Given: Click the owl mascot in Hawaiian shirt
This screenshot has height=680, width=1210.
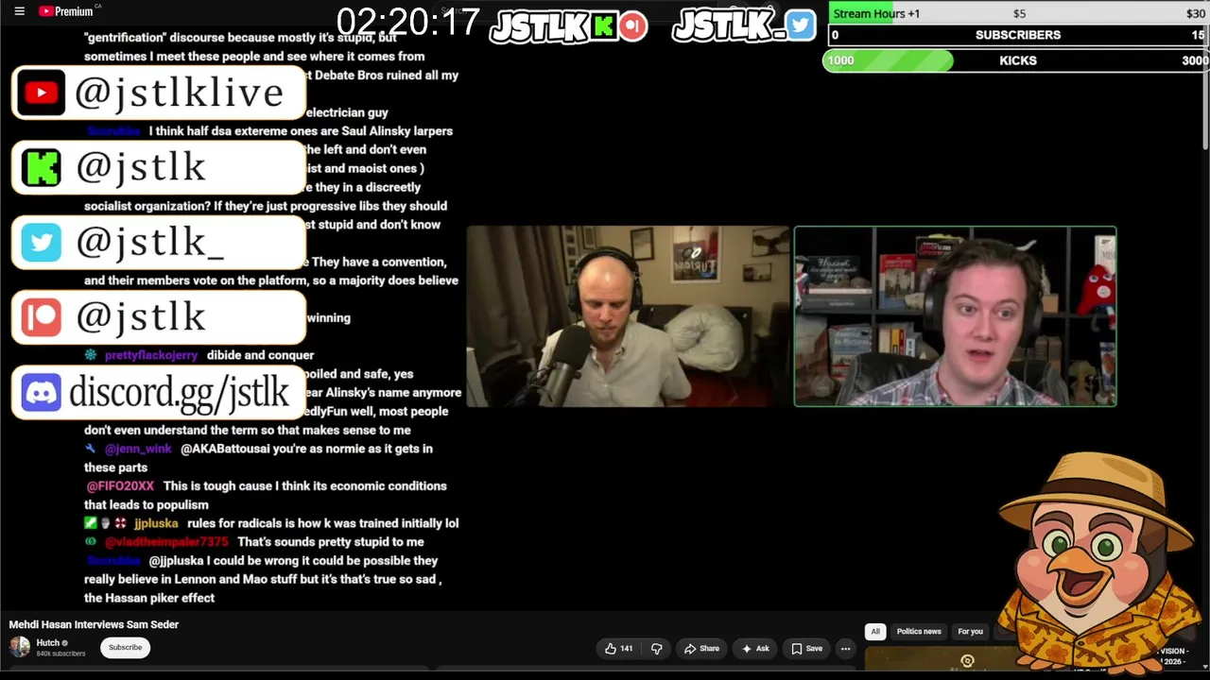Looking at the screenshot, I should [1097, 562].
